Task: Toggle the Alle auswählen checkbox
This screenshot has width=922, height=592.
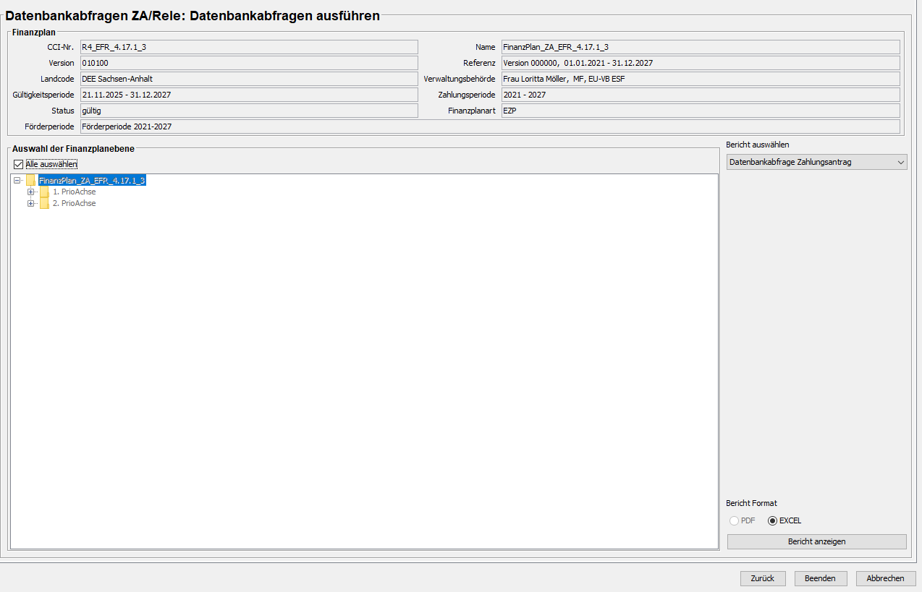Action: (18, 164)
